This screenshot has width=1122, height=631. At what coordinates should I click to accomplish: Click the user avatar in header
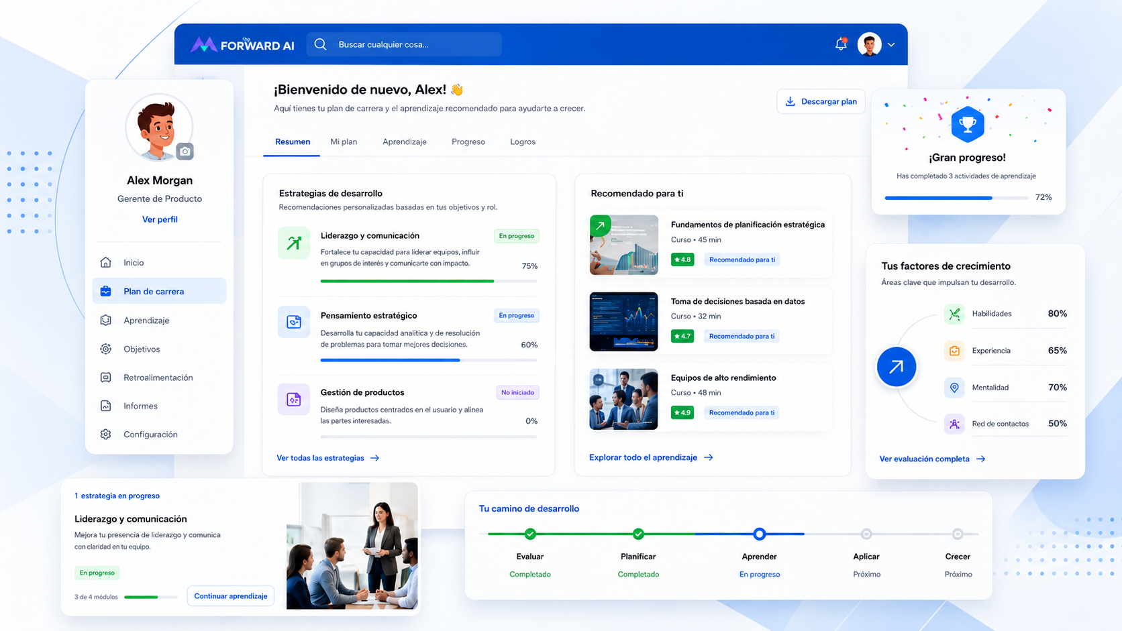coord(870,44)
